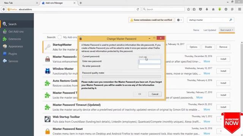The image size is (243, 136).
Task: Install Master Password+ add-on
Action: click(x=223, y=59)
